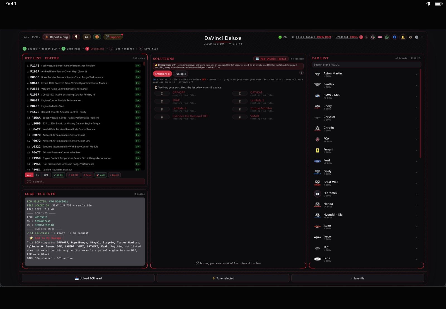The image size is (446, 309).
Task: Select Aston Martin brand logo
Action: click(x=317, y=74)
